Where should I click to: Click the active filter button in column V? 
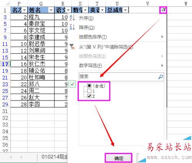tap(163, 10)
